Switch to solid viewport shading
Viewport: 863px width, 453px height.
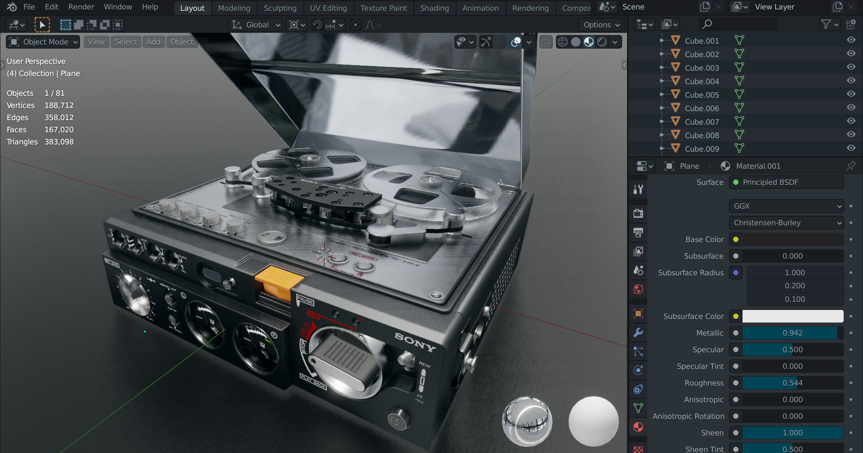[575, 42]
